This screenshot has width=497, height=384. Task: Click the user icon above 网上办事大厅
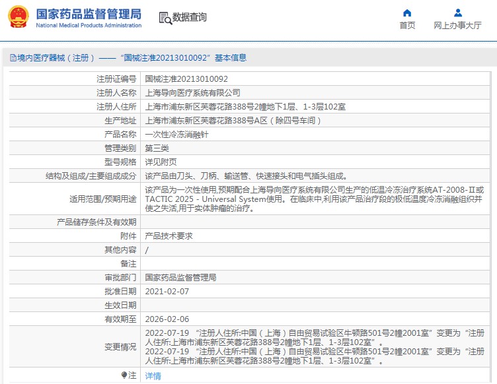(458, 13)
